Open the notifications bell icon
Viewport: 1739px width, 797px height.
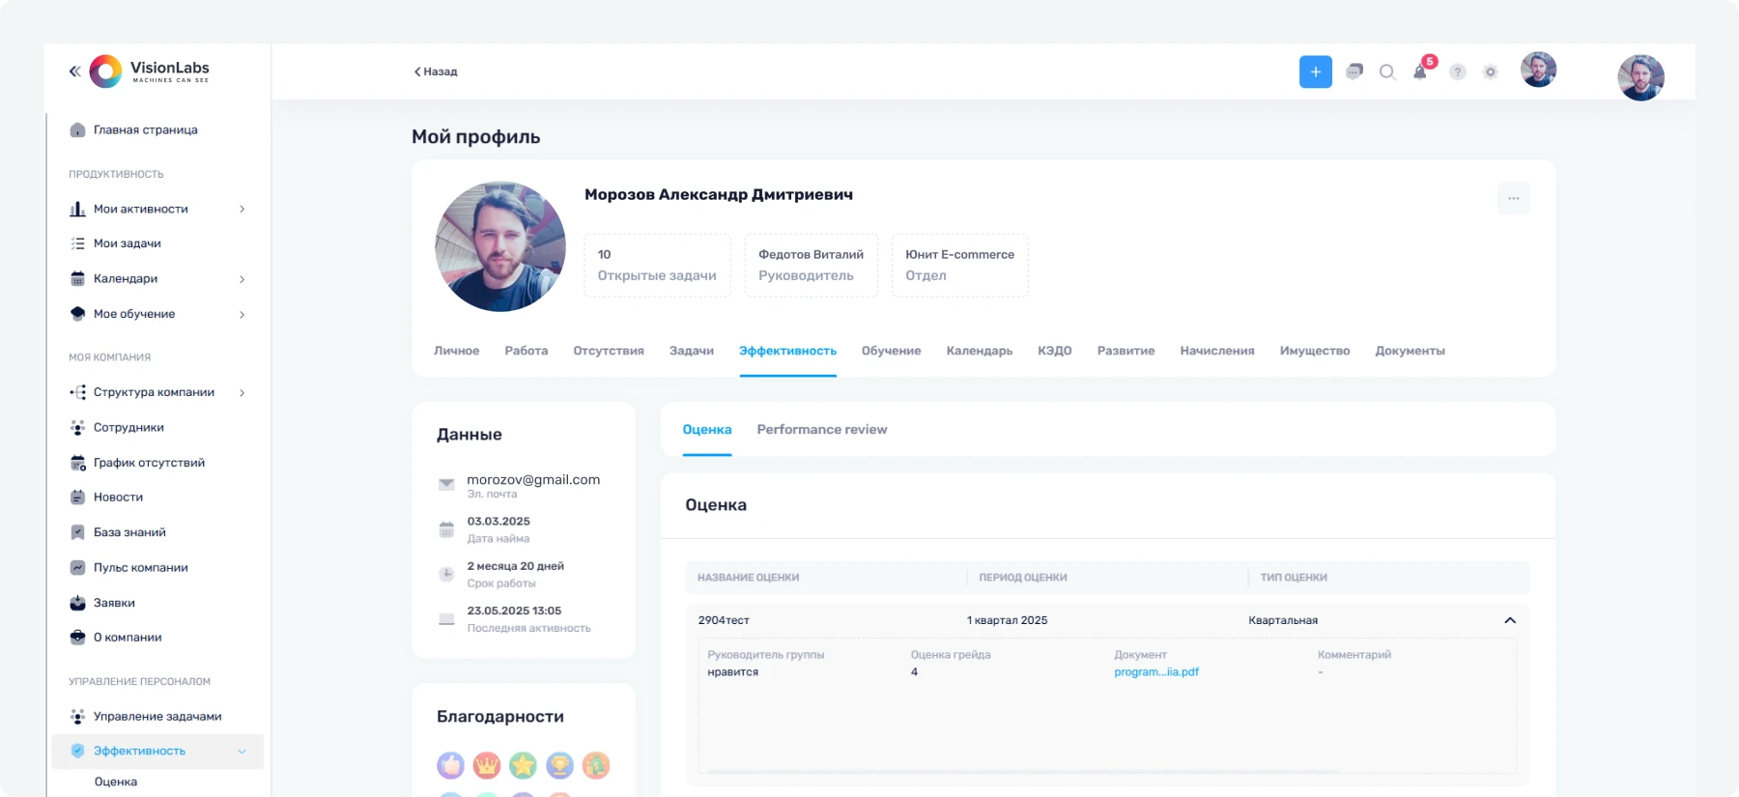tap(1420, 71)
